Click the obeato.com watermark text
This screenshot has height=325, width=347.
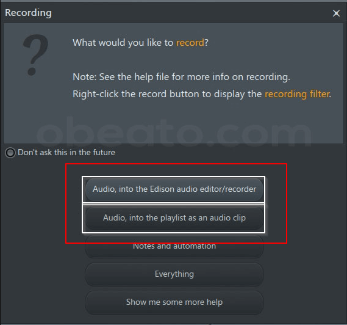click(x=174, y=133)
